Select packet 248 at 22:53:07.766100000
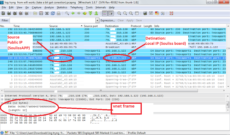The image size is (230, 135). click(x=113, y=62)
